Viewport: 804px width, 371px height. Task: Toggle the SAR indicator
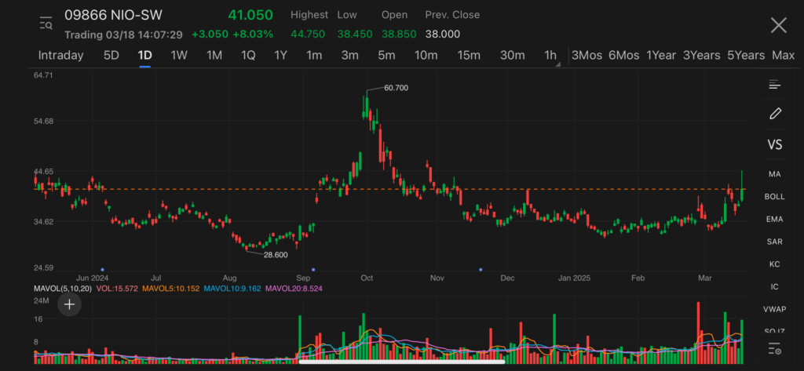[774, 242]
